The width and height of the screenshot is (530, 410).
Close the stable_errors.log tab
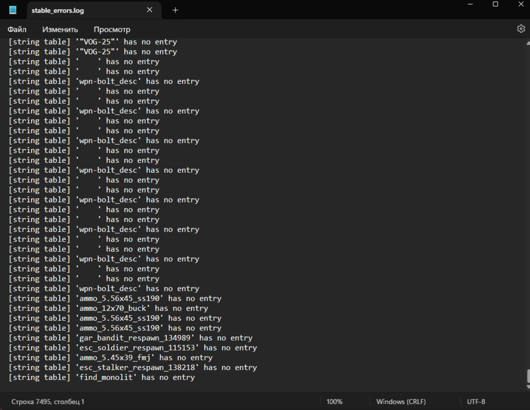[149, 10]
